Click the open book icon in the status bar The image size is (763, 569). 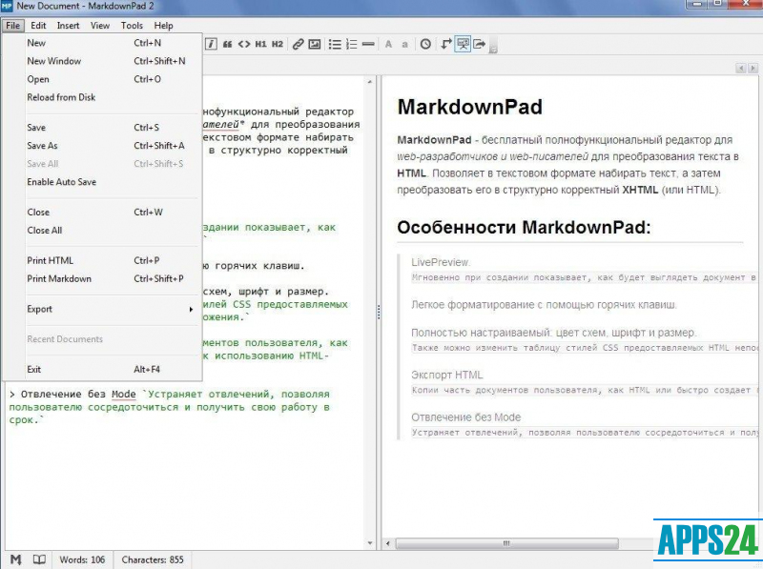coord(39,559)
